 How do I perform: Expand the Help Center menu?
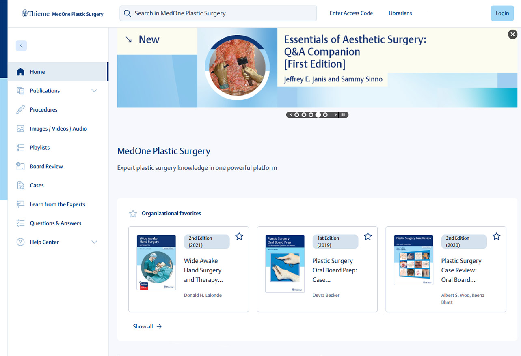(x=45, y=242)
